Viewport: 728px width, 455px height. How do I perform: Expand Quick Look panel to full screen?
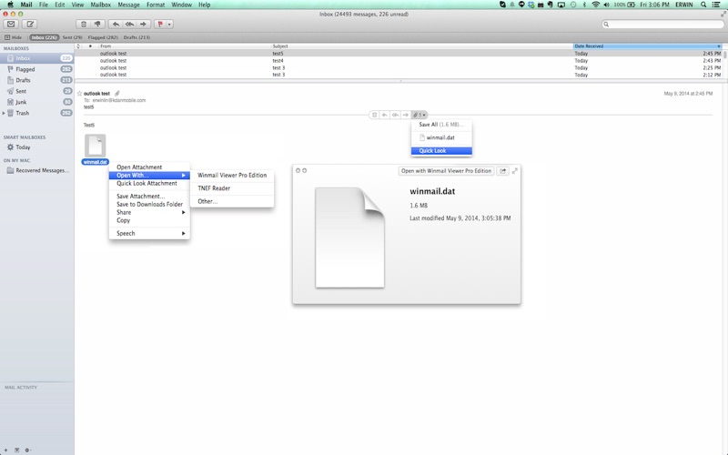515,171
